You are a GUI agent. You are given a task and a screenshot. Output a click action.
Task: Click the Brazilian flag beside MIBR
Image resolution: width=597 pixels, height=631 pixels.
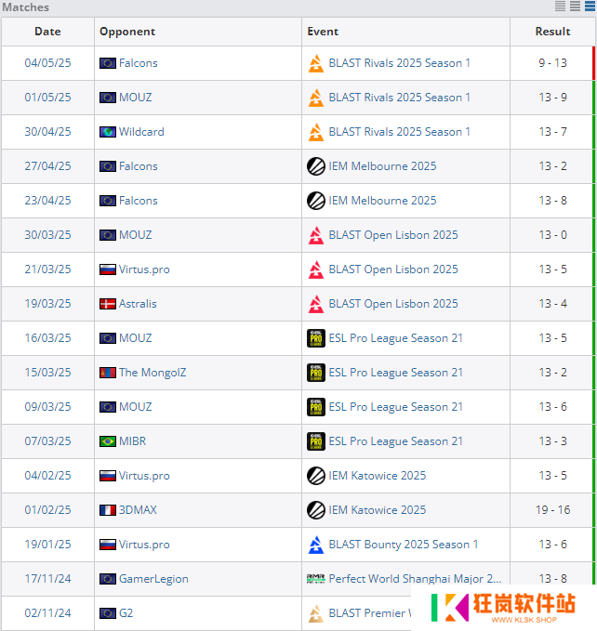108,441
